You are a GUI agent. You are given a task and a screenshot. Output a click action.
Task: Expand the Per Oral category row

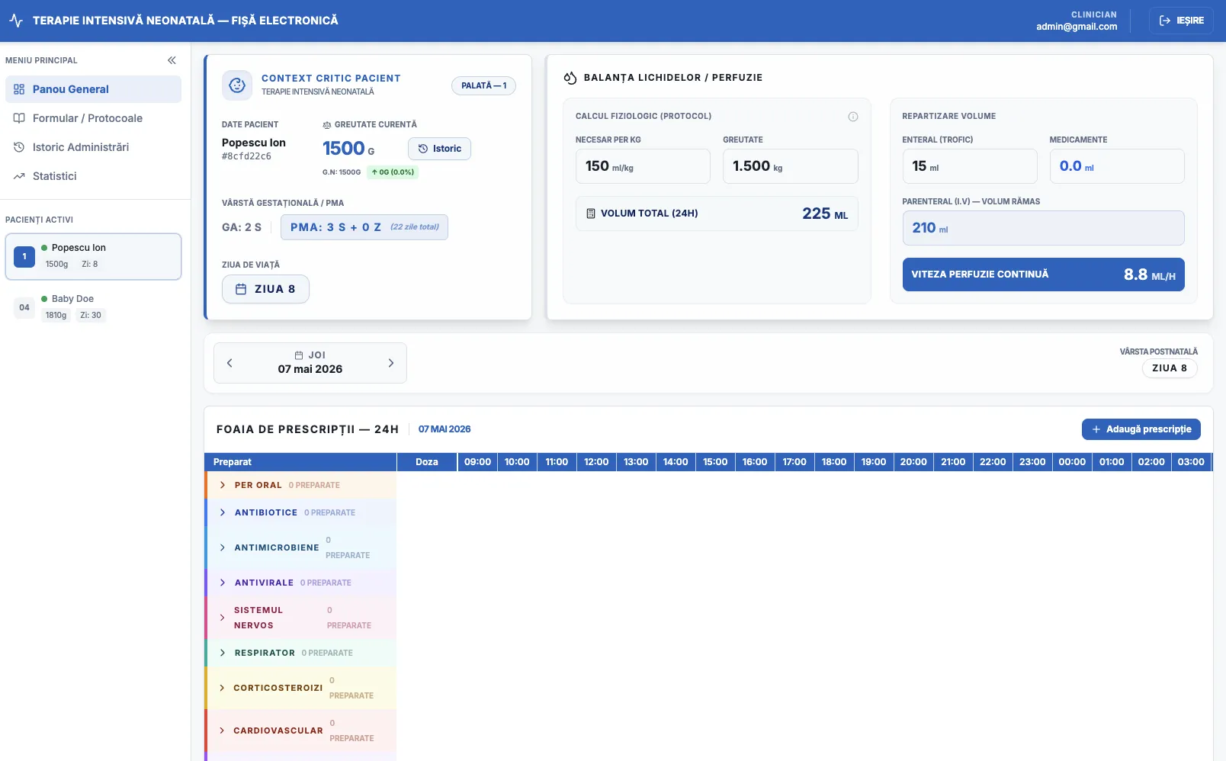(300, 485)
